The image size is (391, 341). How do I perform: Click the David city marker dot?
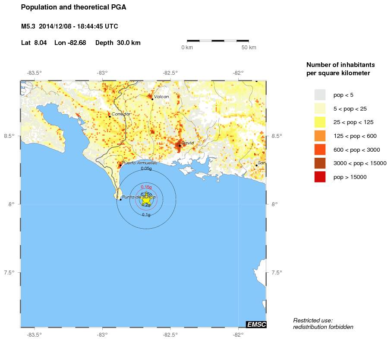pyautogui.click(x=180, y=145)
